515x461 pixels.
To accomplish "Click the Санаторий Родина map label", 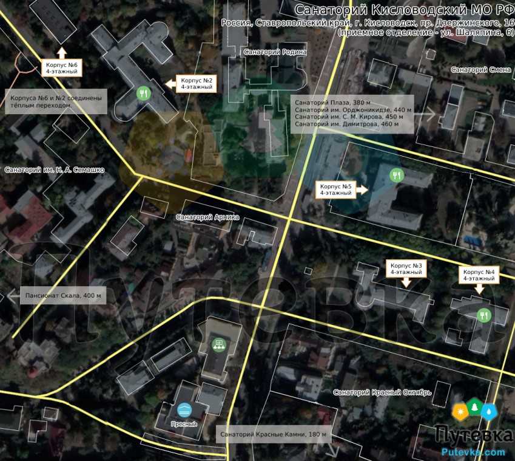I will click(x=275, y=52).
